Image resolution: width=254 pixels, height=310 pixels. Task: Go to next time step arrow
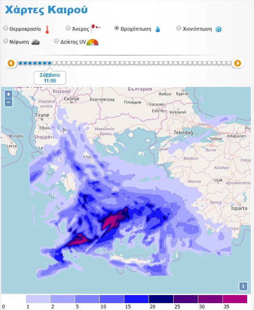click(x=237, y=63)
